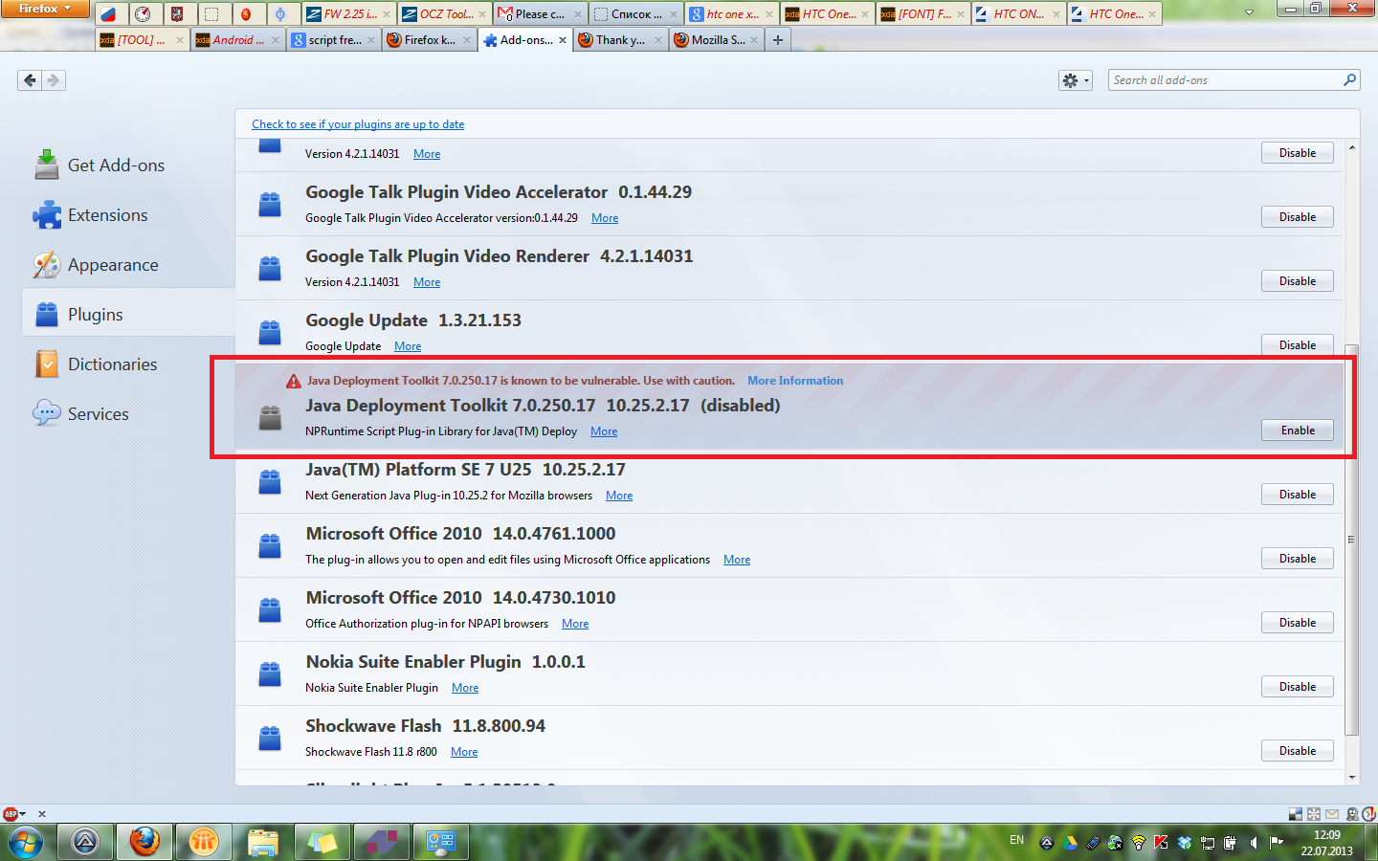Click the plugin list scrollbar down arrow
This screenshot has width=1378, height=861.
pyautogui.click(x=1351, y=778)
